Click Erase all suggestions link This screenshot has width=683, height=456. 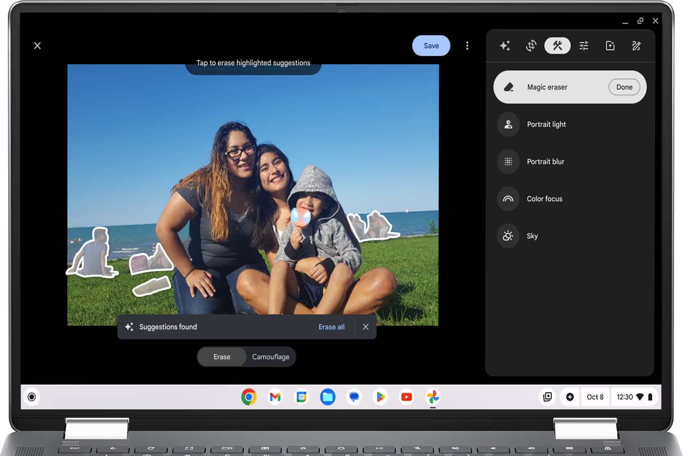331,327
